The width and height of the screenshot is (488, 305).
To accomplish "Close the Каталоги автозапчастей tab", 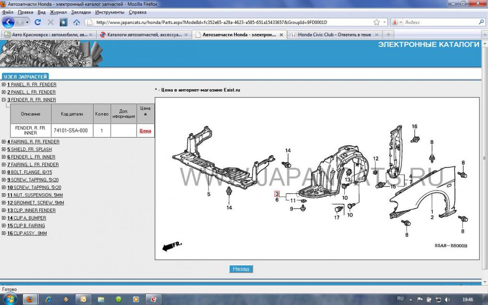I will [186, 35].
